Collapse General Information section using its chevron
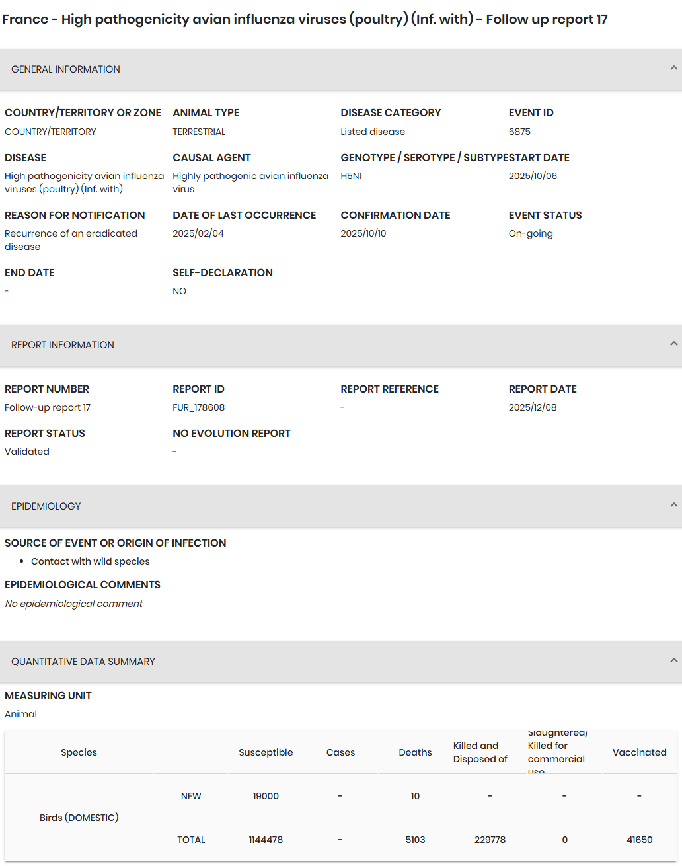This screenshot has height=866, width=682. [x=673, y=68]
